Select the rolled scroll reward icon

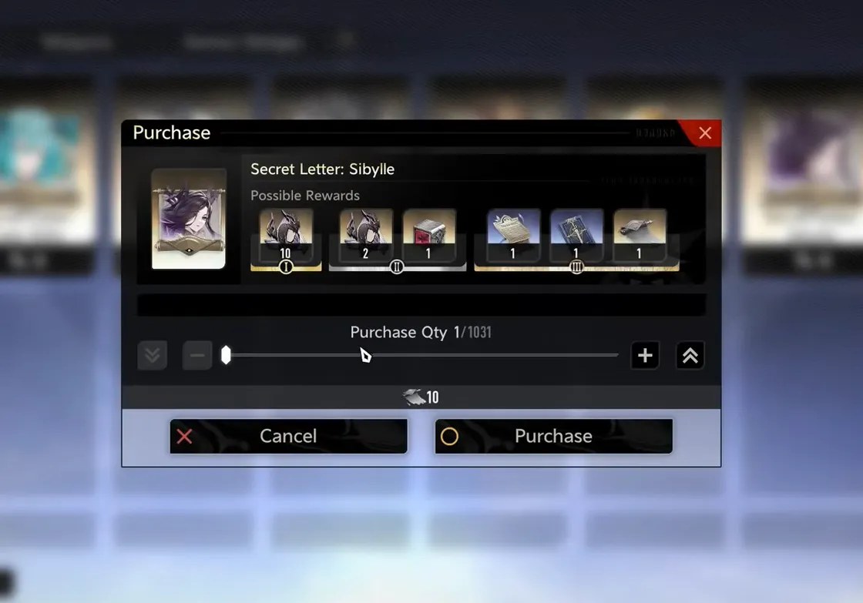(x=640, y=234)
